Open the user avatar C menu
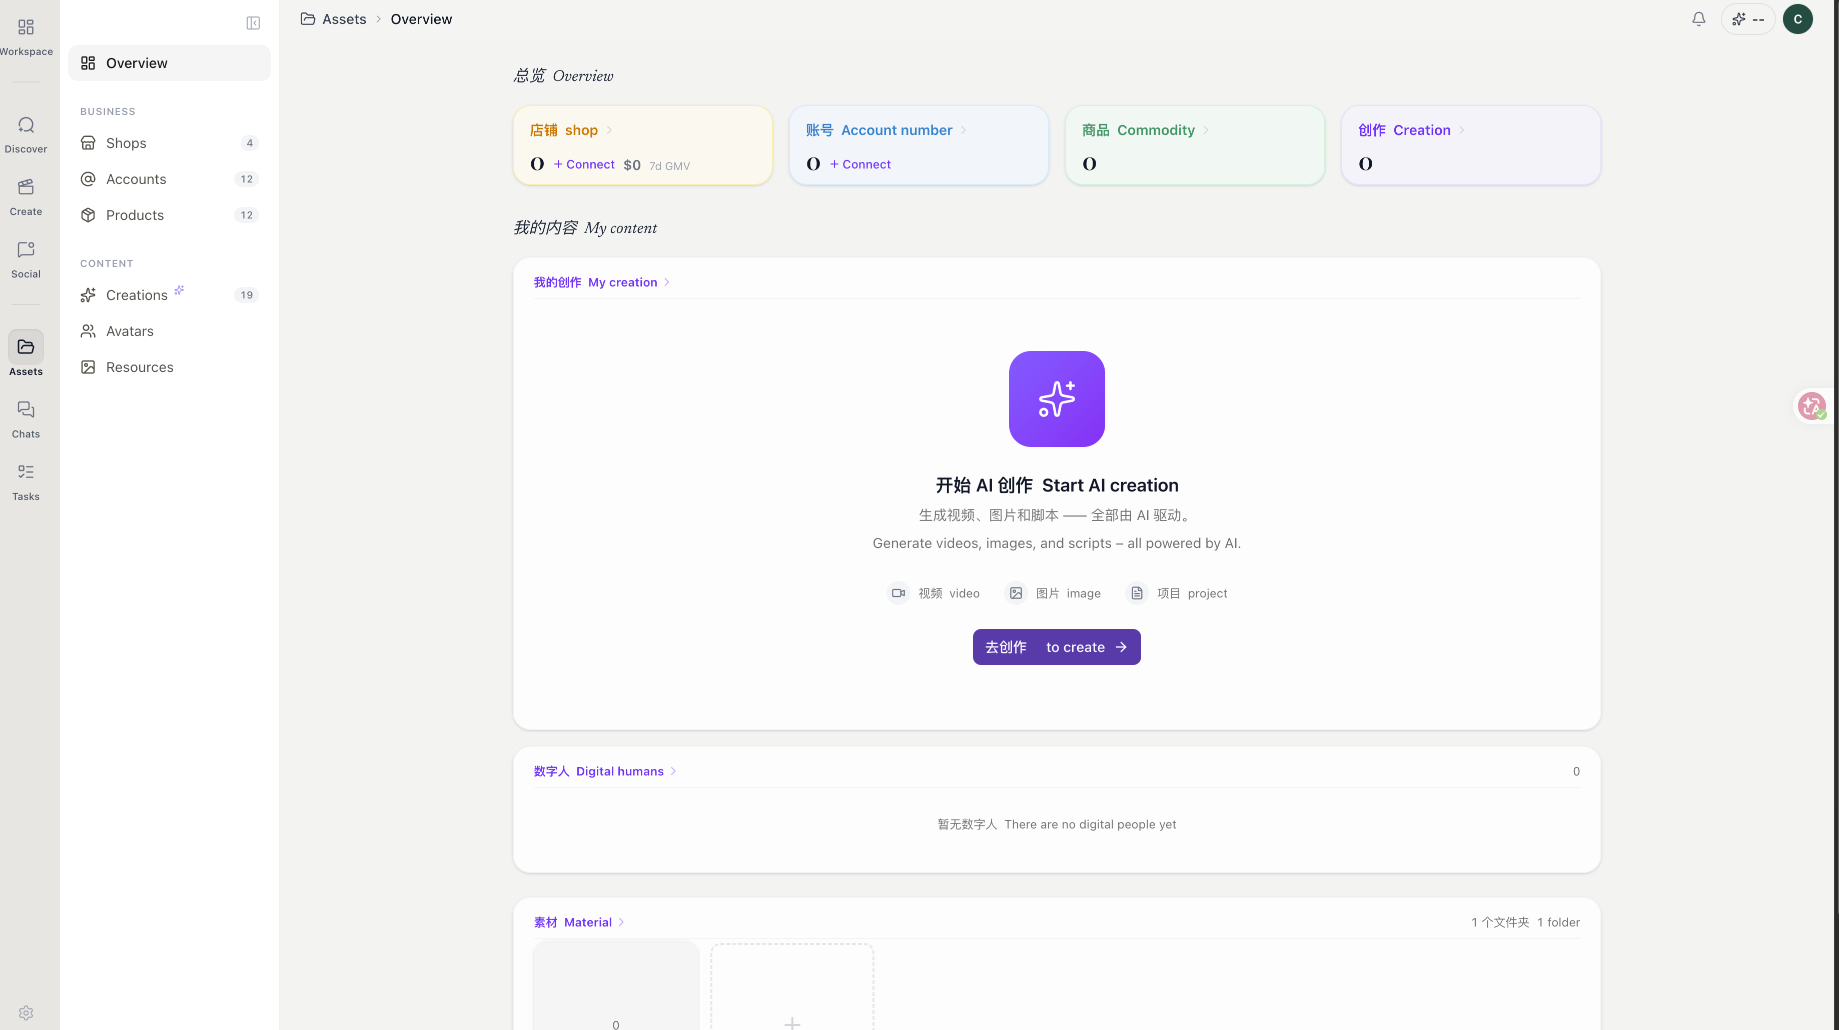 1797,19
